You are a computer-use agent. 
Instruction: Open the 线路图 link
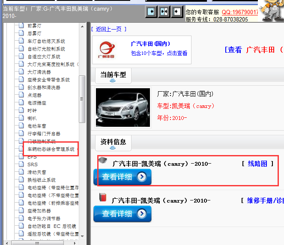point(257,164)
